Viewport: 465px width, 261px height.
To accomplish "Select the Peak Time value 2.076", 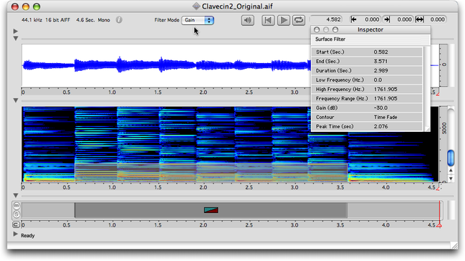I will tap(380, 126).
